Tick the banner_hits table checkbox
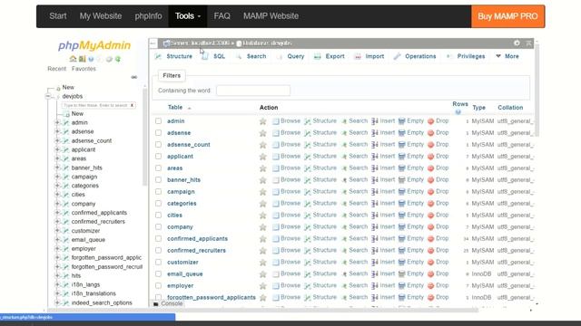The width and height of the screenshot is (581, 326). point(159,179)
